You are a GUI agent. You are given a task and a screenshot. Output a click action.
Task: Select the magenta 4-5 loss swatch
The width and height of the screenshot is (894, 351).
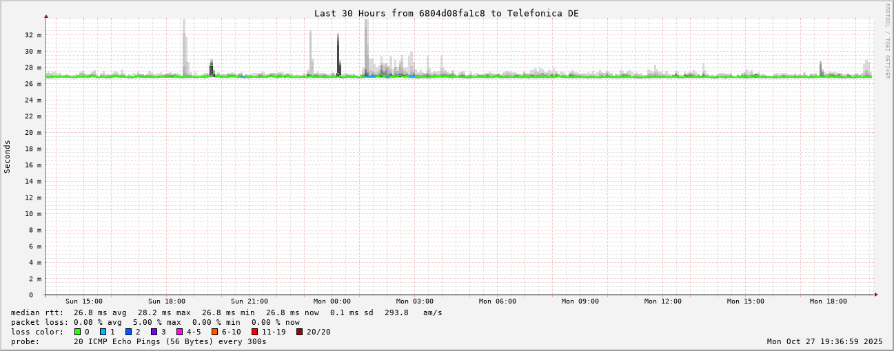[x=179, y=332]
